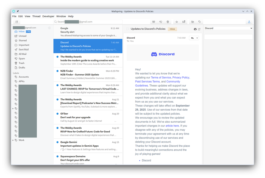265x178 pixels.
Task: Select the Work label
Action: (x=22, y=140)
